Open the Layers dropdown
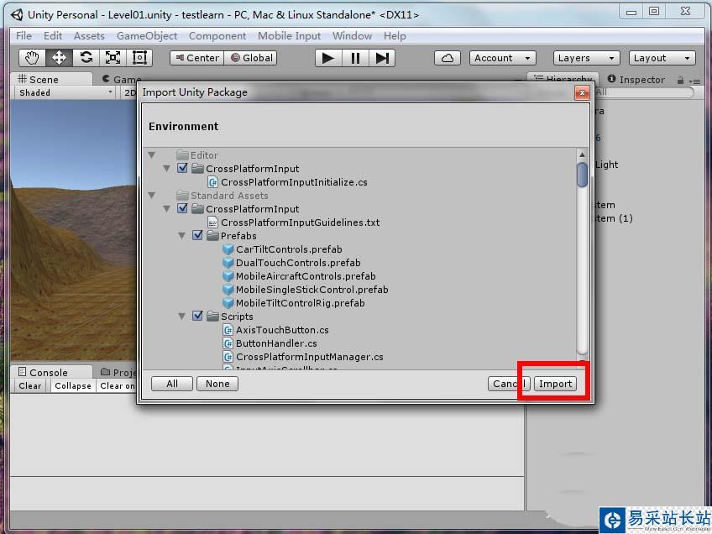Screen dimensions: 712x534 (x=586, y=58)
